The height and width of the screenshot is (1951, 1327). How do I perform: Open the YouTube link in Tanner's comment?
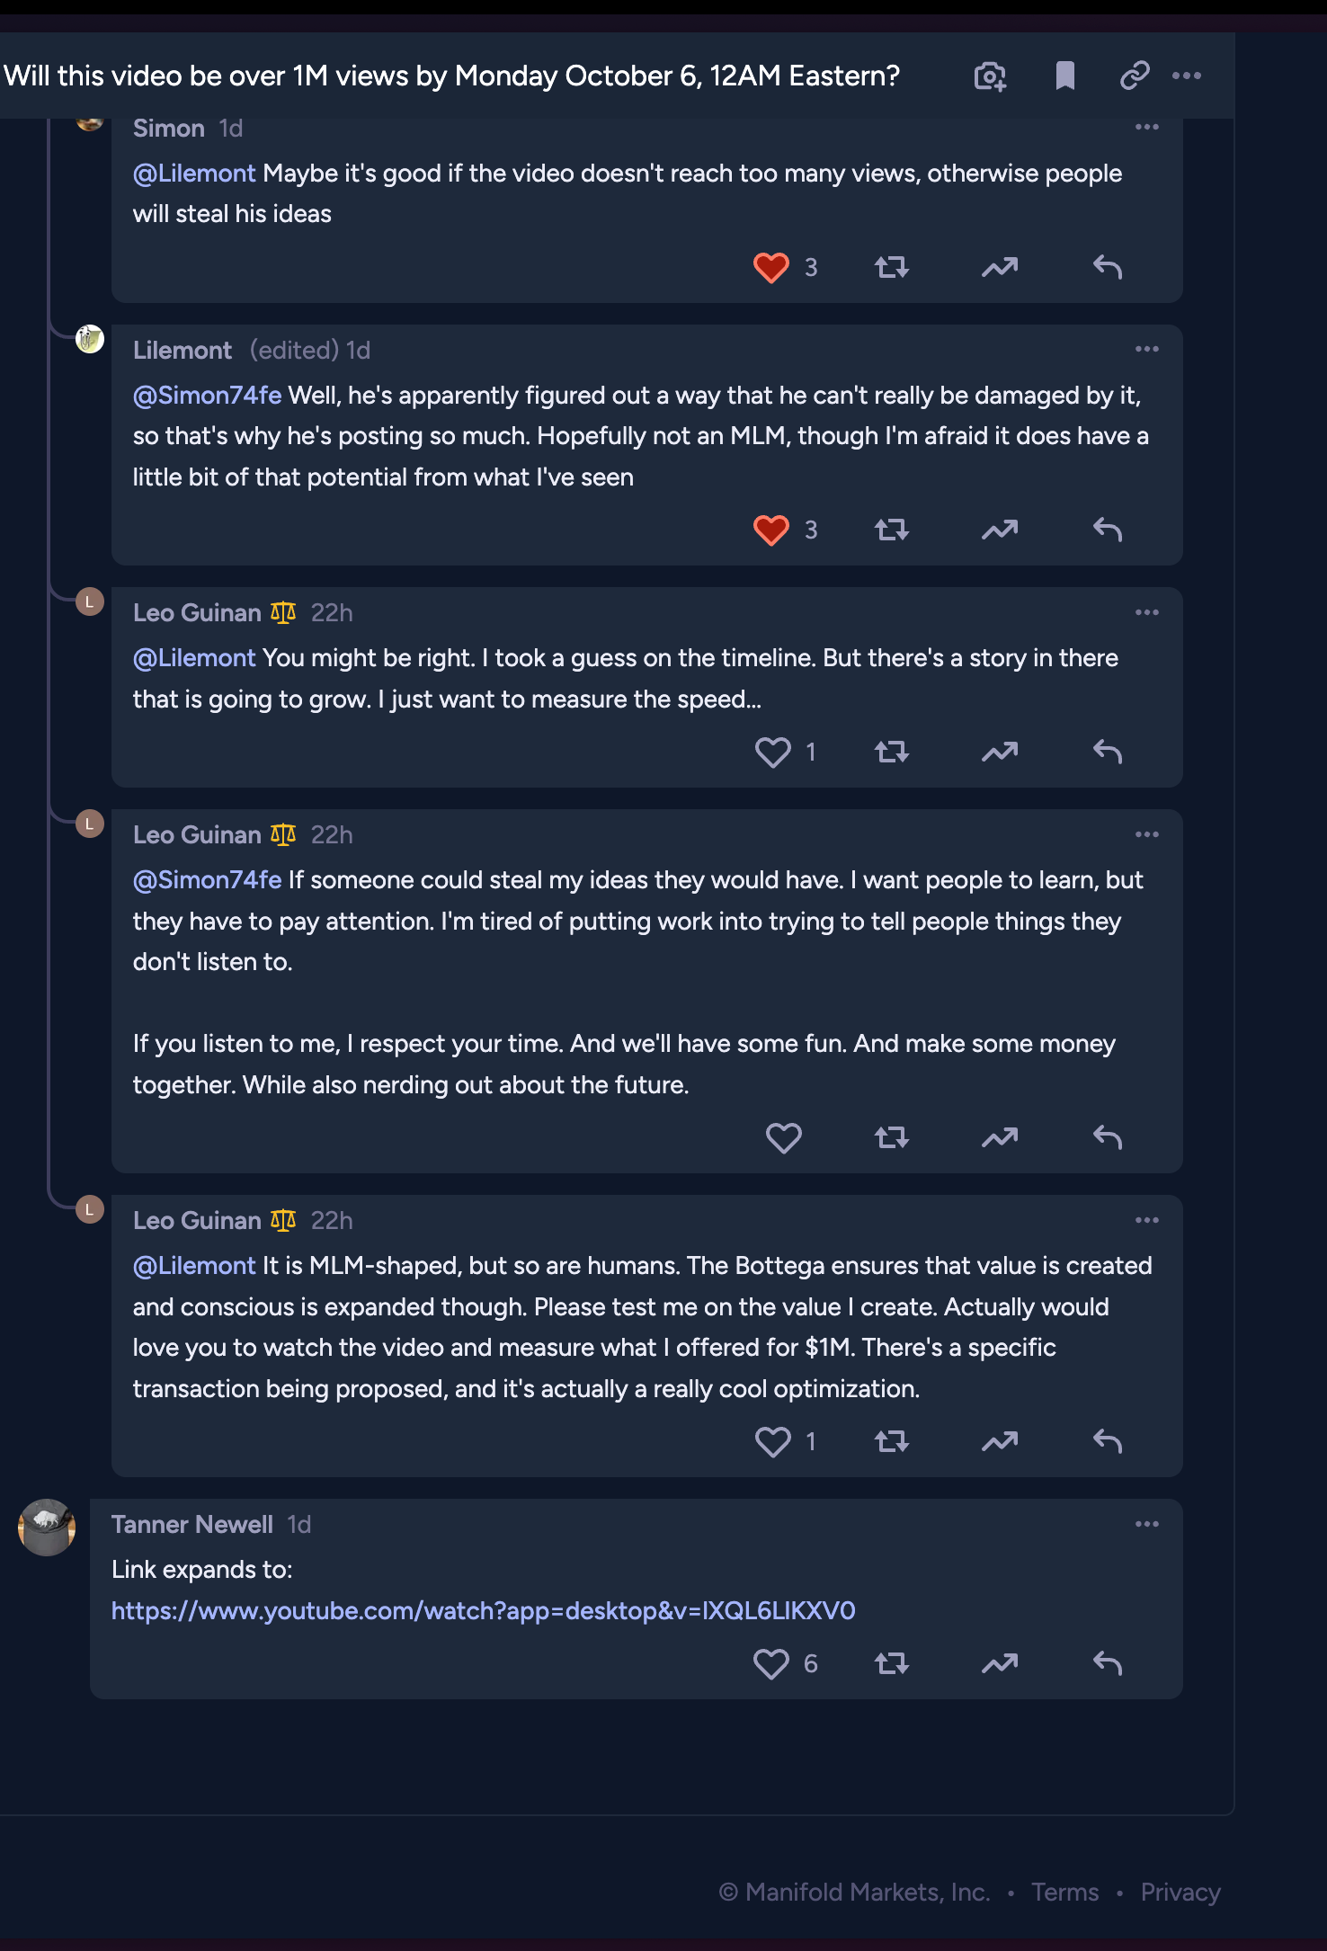[483, 1610]
